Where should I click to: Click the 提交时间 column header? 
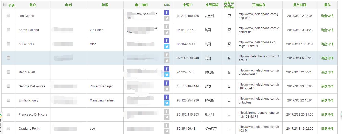[x=300, y=5]
